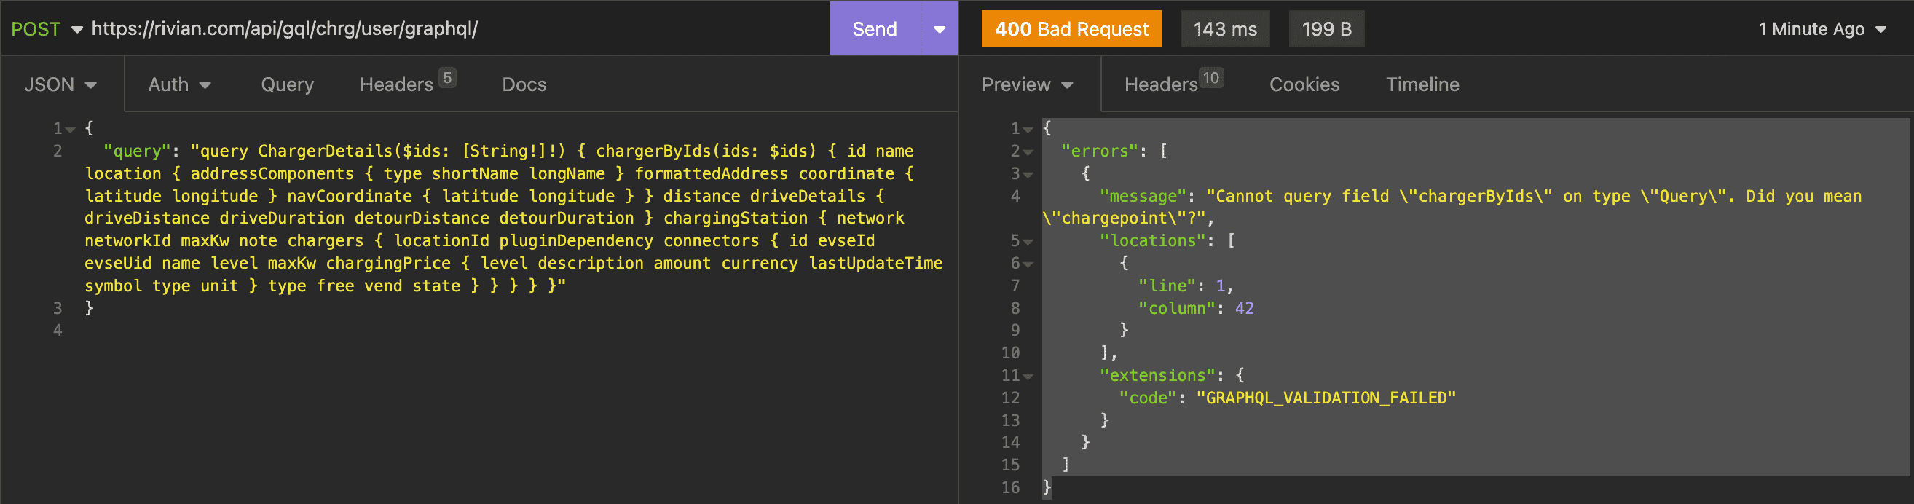
Task: Send the GraphQL request
Action: [x=875, y=29]
